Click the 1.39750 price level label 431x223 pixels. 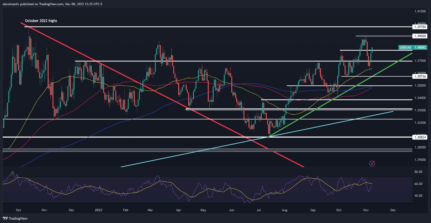pos(420,27)
